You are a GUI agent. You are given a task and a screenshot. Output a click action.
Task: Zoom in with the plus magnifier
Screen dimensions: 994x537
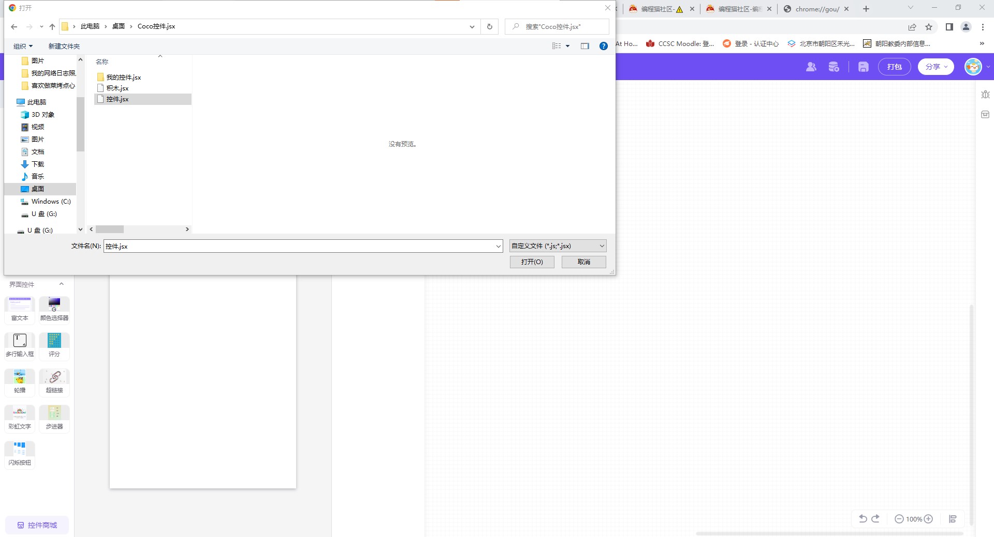point(928,519)
